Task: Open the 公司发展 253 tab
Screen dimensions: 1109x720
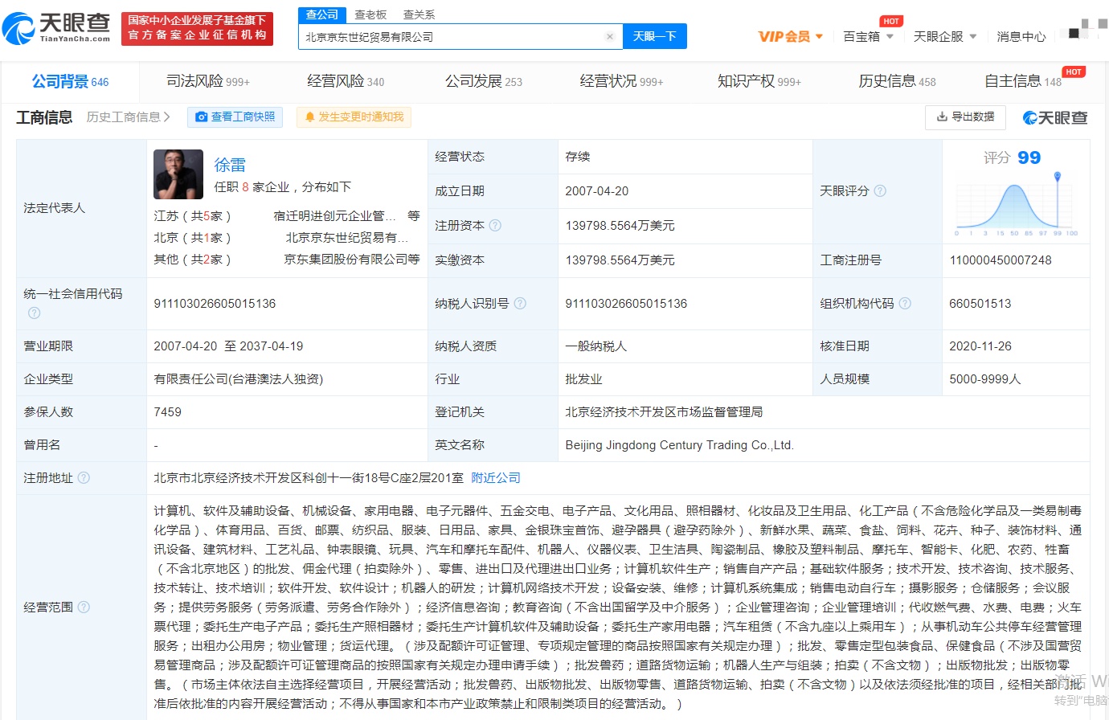Action: coord(484,82)
